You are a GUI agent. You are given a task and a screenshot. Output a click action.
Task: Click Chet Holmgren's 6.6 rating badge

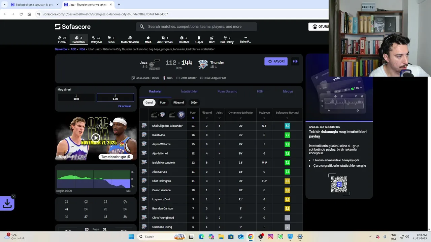tap(287, 181)
